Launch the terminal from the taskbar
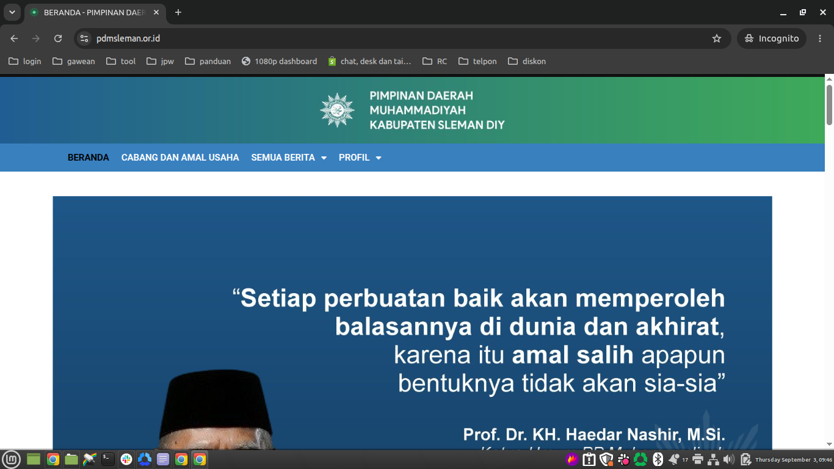The image size is (834, 469). coord(108,459)
